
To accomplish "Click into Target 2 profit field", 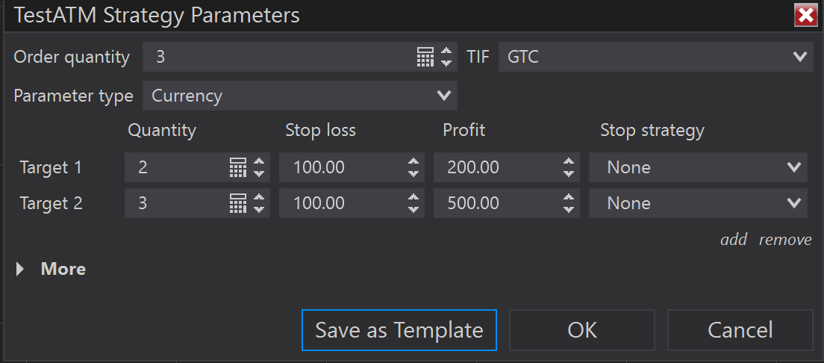I will point(496,203).
